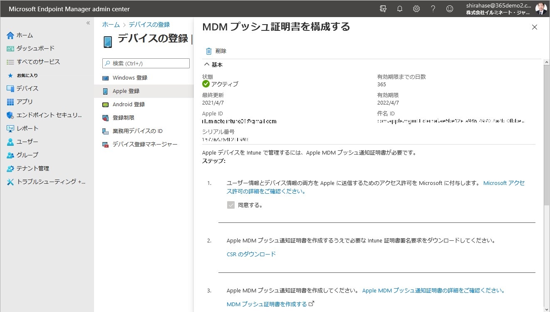Open settings gear in header
550x312 pixels.
click(416, 9)
